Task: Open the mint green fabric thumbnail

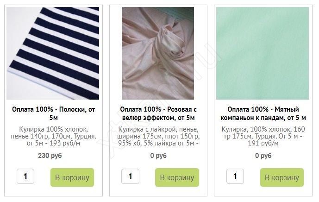Action: (263, 53)
